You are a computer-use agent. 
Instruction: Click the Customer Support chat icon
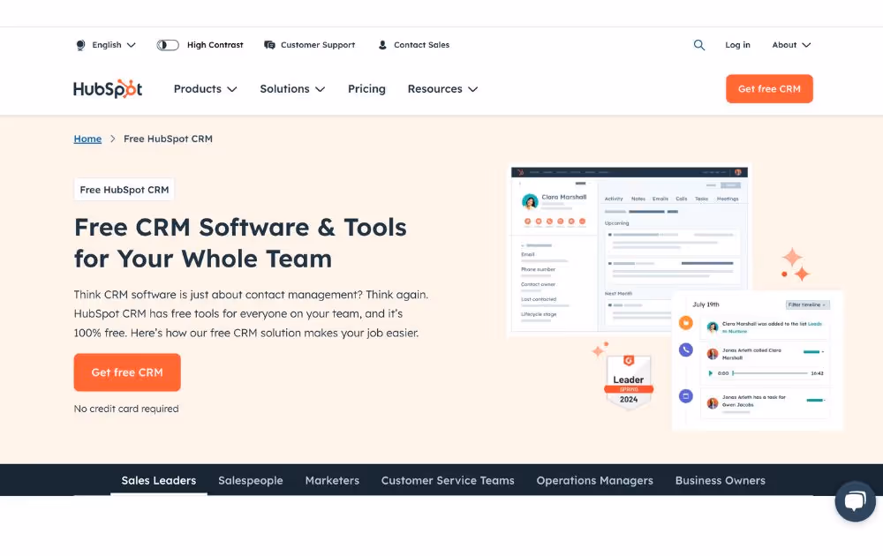269,45
